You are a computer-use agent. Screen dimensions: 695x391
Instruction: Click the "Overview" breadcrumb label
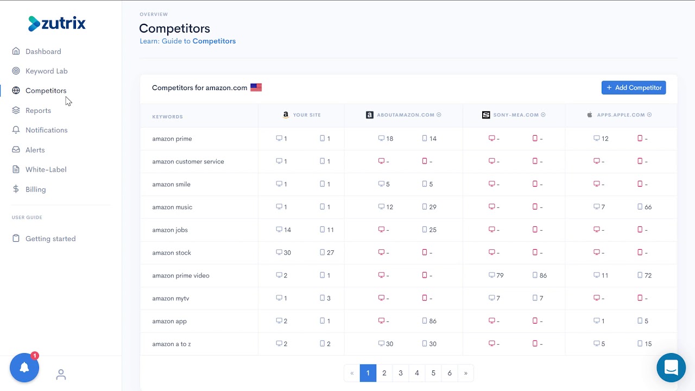pos(154,15)
